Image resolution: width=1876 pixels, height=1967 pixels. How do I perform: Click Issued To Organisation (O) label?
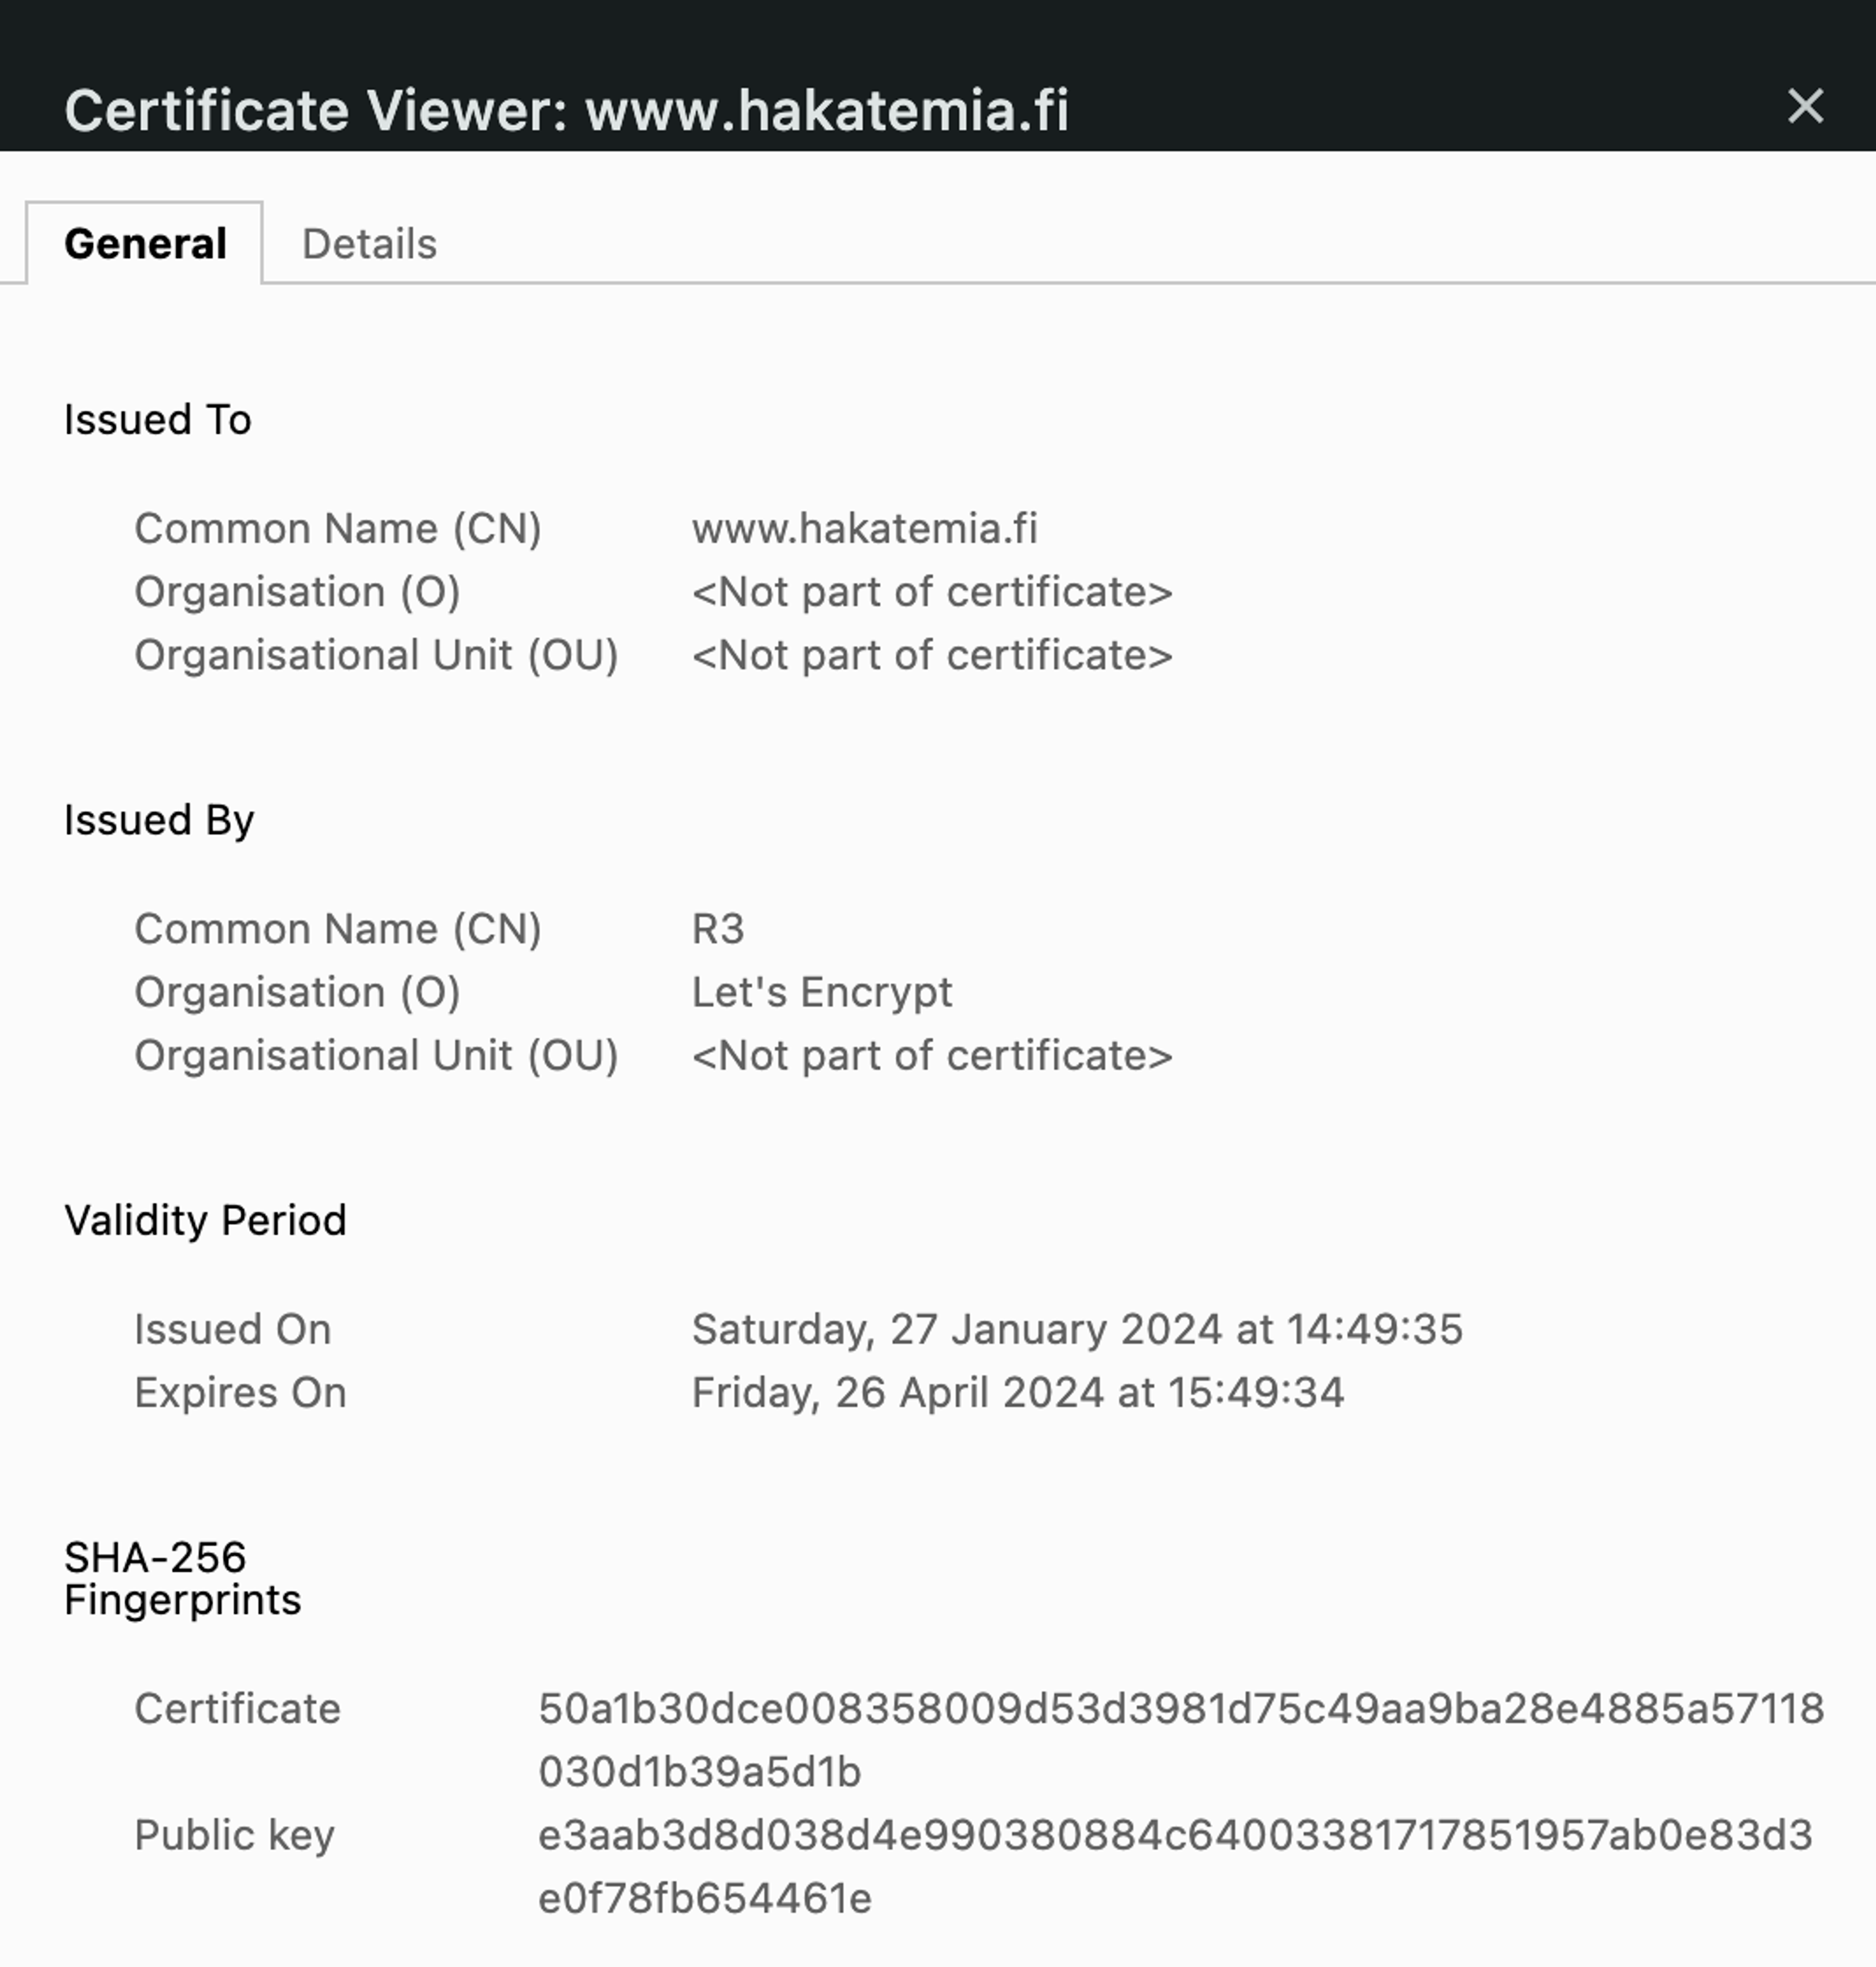(x=297, y=592)
